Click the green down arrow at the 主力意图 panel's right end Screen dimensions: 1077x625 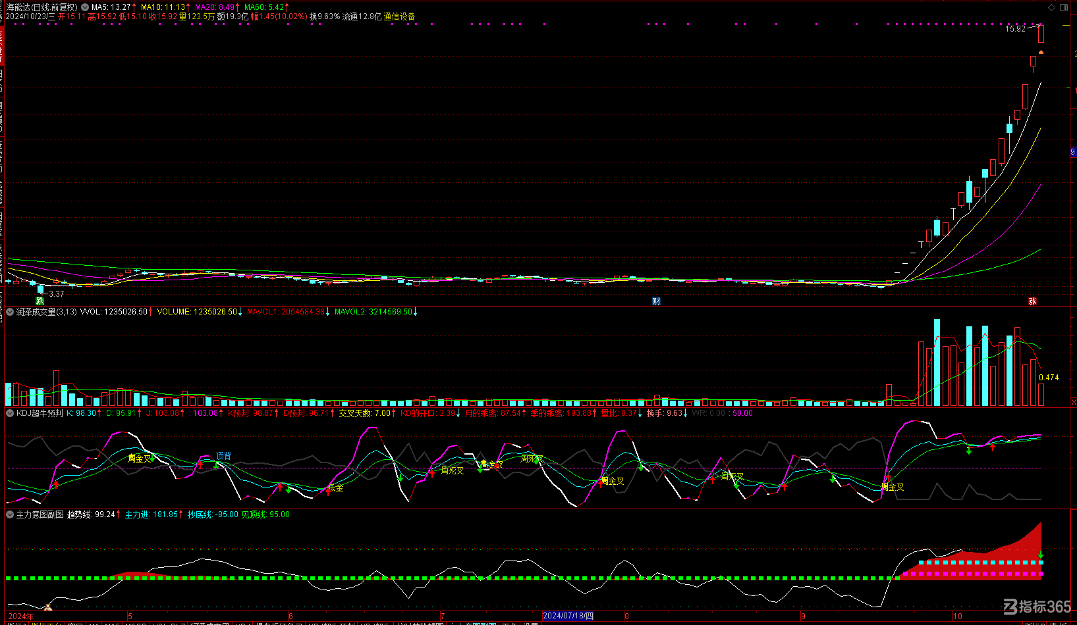point(1041,556)
